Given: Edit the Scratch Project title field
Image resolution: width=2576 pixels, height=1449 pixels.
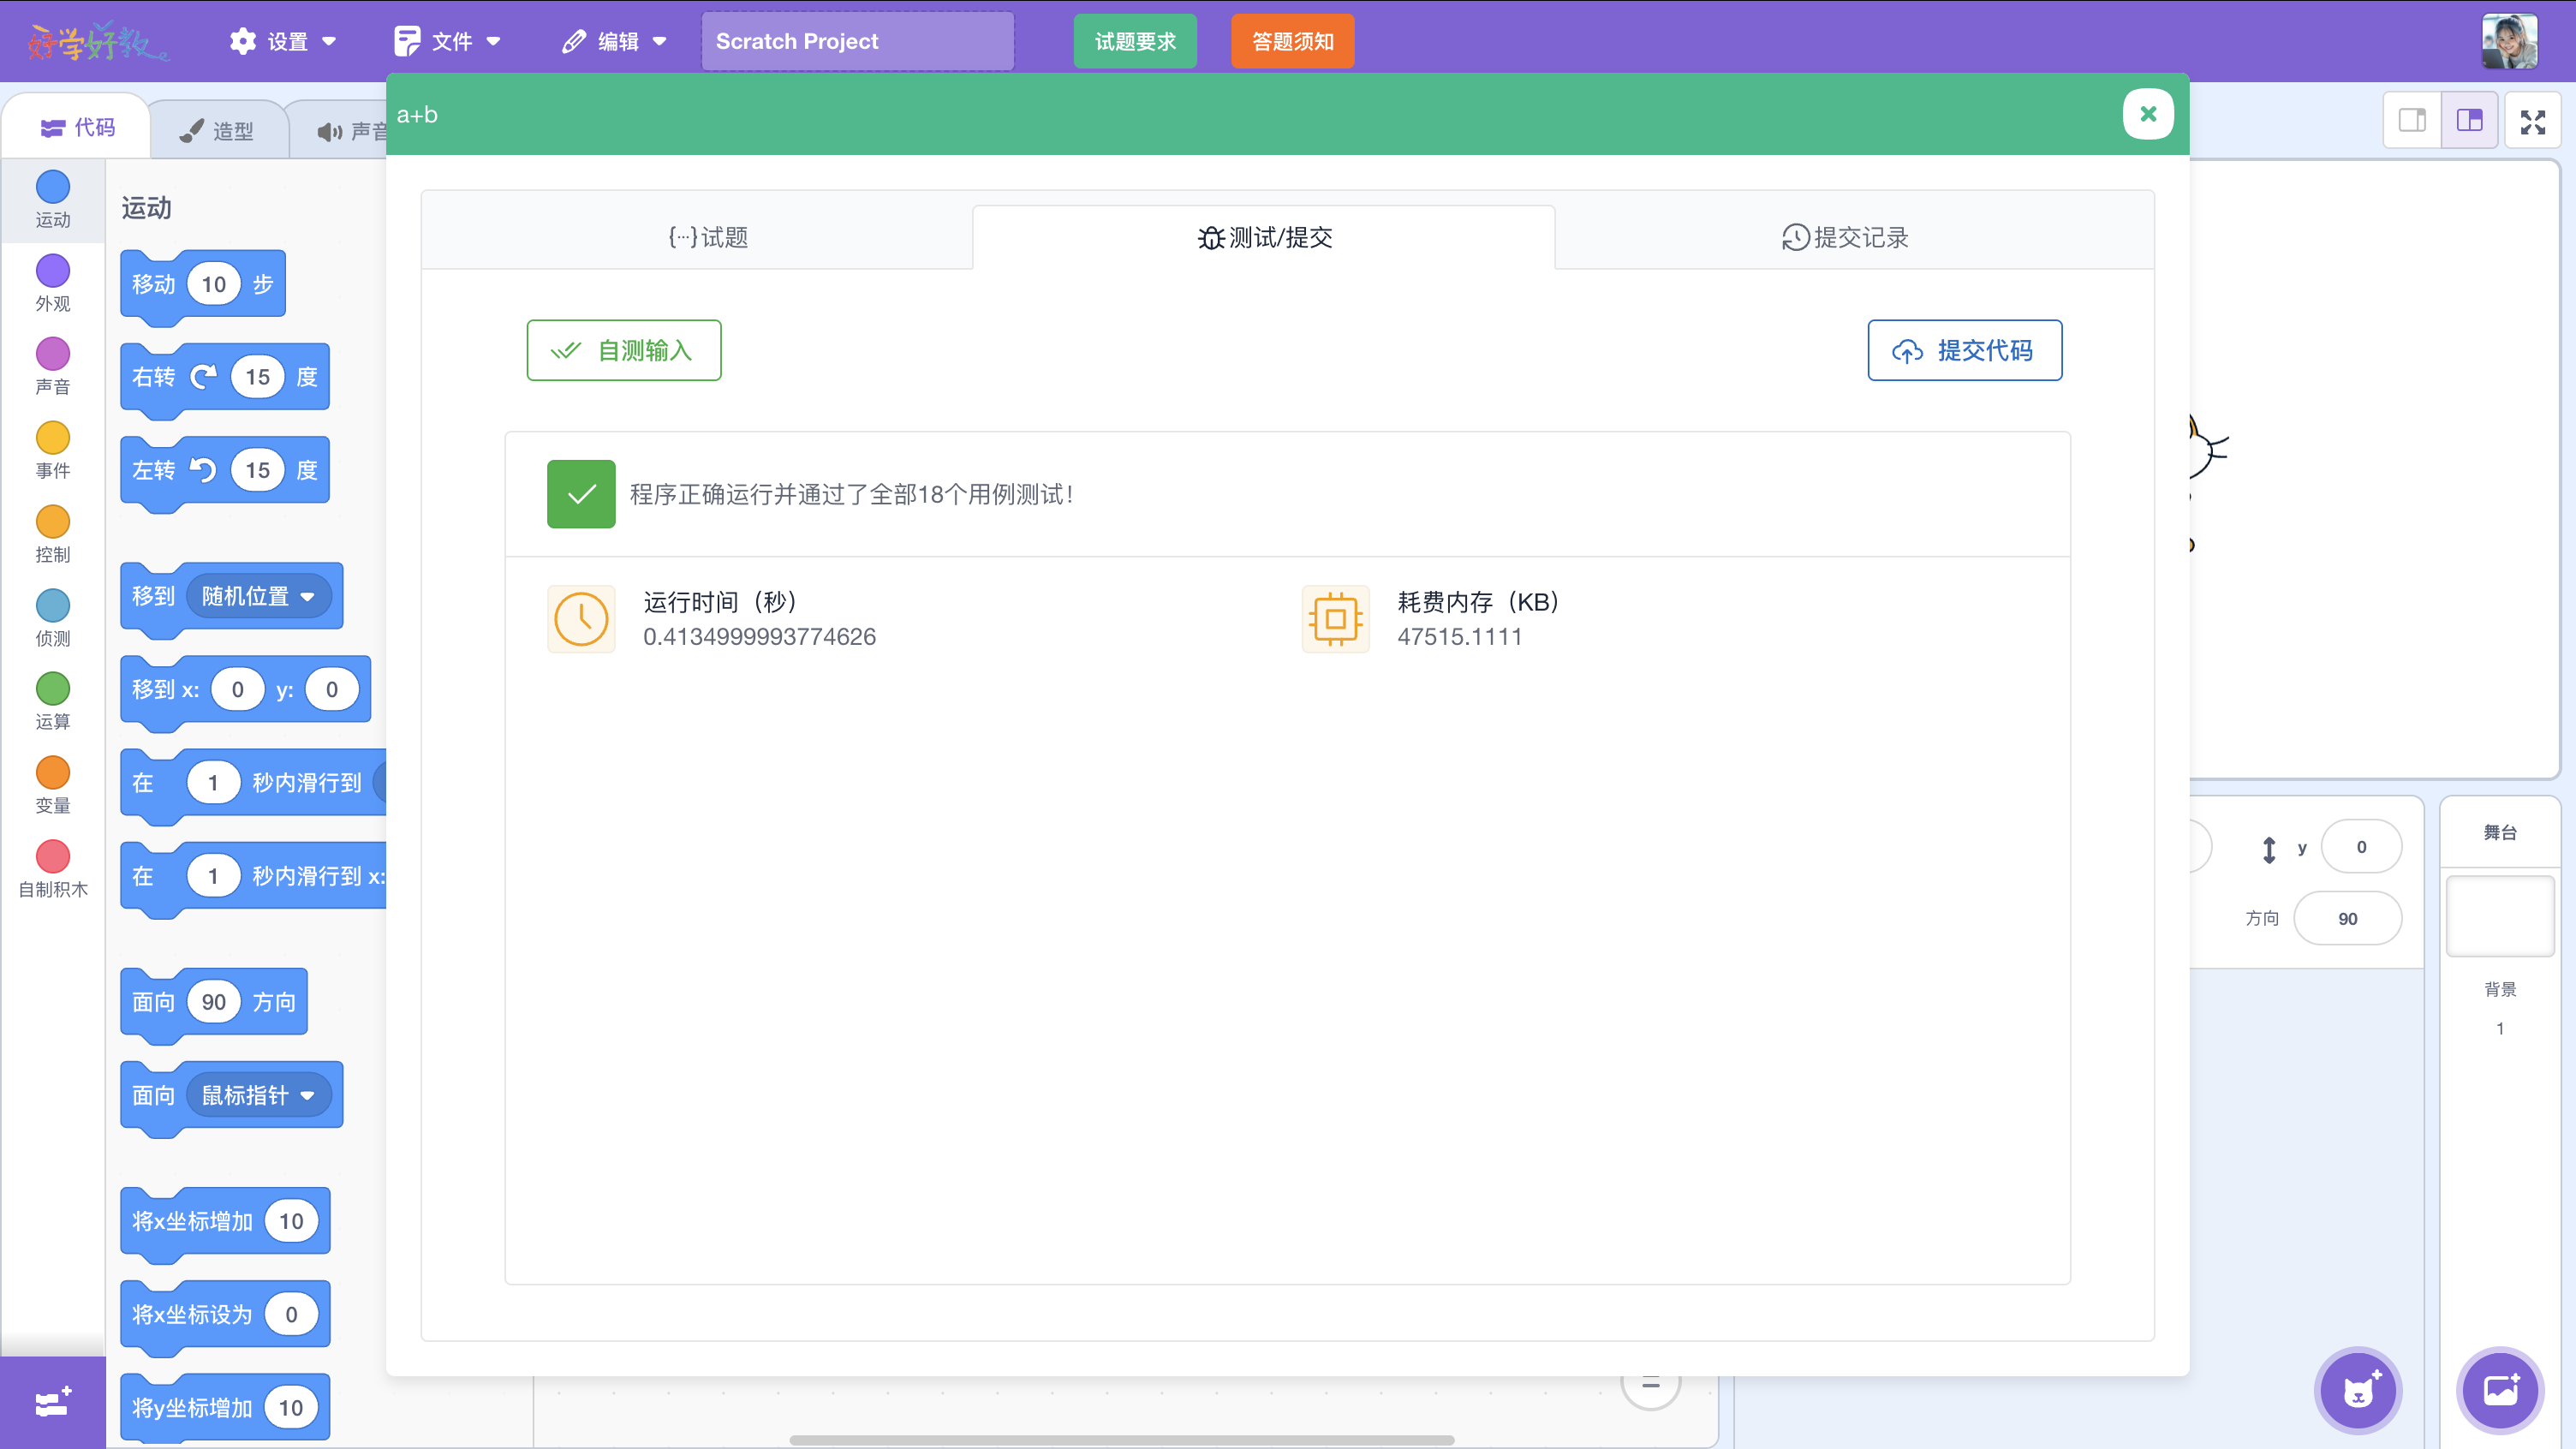Looking at the screenshot, I should click(857, 41).
